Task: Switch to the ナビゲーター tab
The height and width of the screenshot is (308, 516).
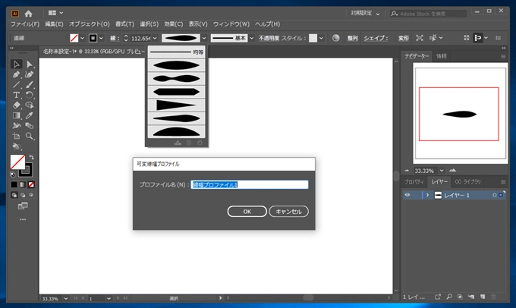Action: tap(417, 56)
